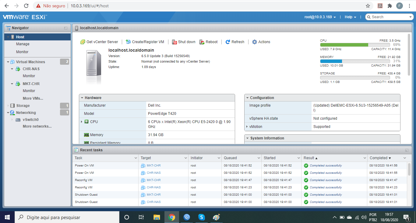Open the Actions gear menu
The image size is (416, 223).
[261, 42]
